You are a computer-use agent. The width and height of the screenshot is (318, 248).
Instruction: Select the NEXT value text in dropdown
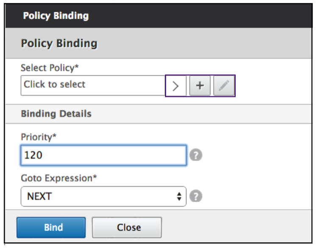pos(39,197)
